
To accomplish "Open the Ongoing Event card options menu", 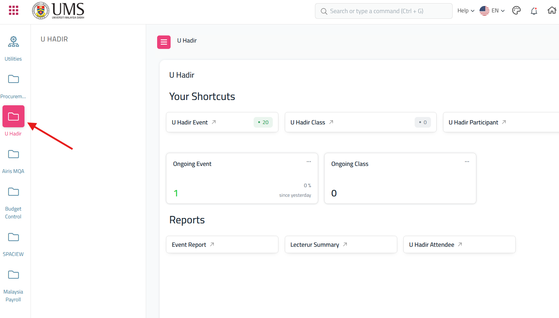I will (309, 162).
